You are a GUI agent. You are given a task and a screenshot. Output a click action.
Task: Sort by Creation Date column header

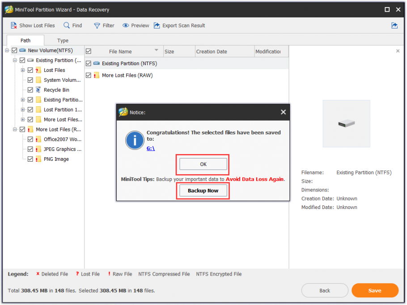[x=225, y=51]
